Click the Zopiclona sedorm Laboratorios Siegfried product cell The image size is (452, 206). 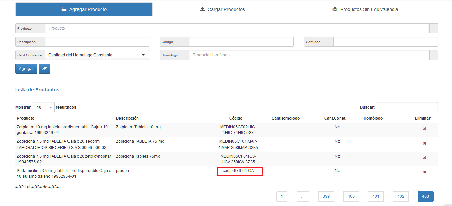(62, 145)
